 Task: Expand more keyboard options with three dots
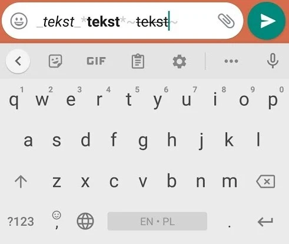(x=231, y=61)
